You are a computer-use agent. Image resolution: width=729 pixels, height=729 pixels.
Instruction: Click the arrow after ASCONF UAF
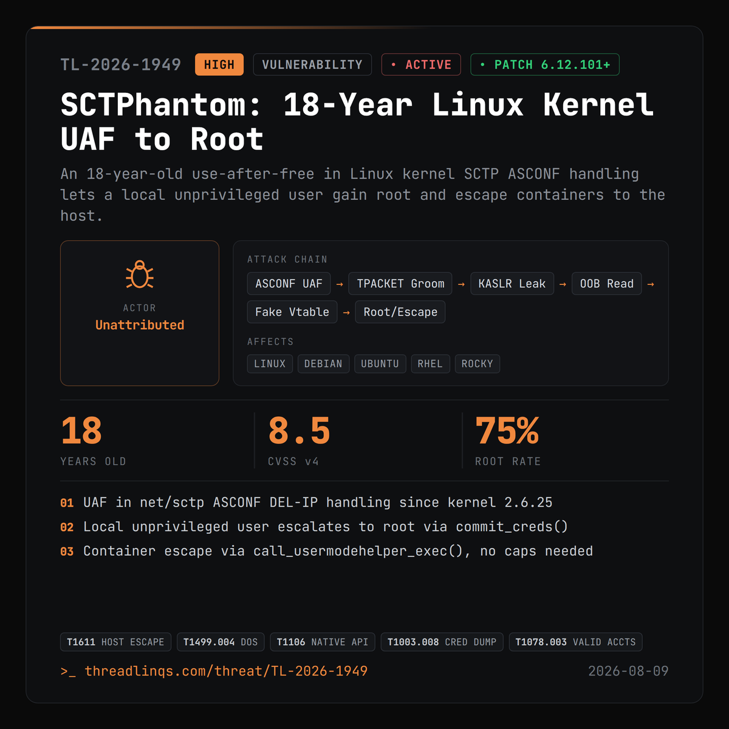(340, 284)
